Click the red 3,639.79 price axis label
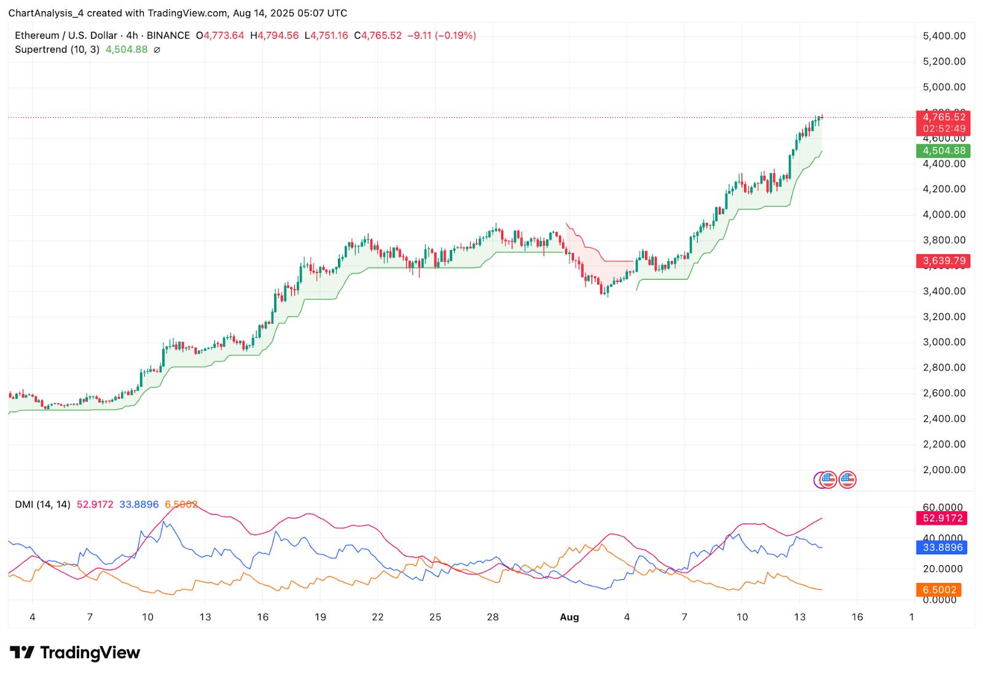The width and height of the screenshot is (983, 677). pos(942,261)
